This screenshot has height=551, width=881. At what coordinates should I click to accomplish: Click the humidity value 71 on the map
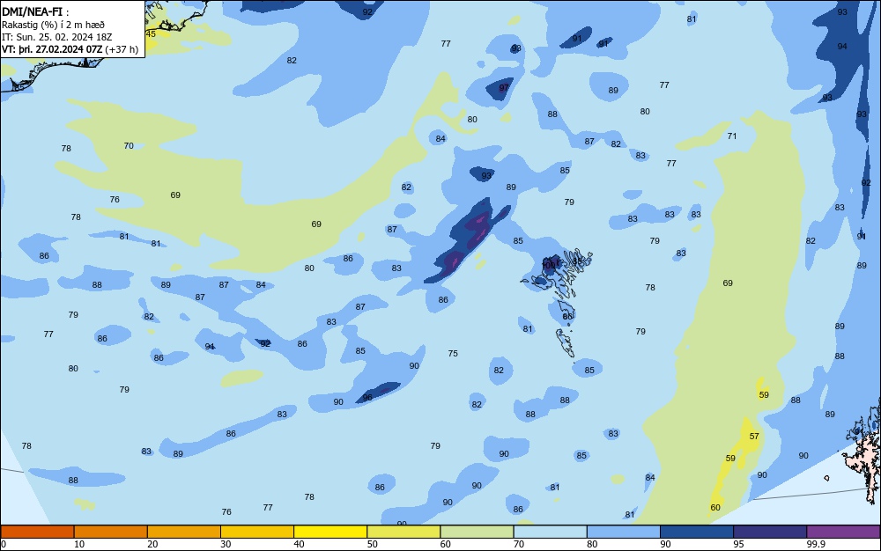pyautogui.click(x=731, y=136)
